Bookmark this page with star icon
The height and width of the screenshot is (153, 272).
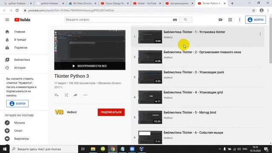pos(254,10)
